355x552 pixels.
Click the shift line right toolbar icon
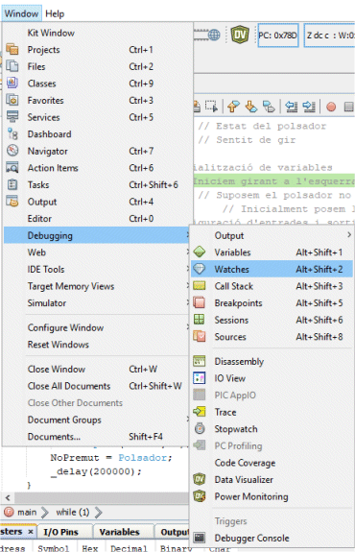[x=309, y=107]
